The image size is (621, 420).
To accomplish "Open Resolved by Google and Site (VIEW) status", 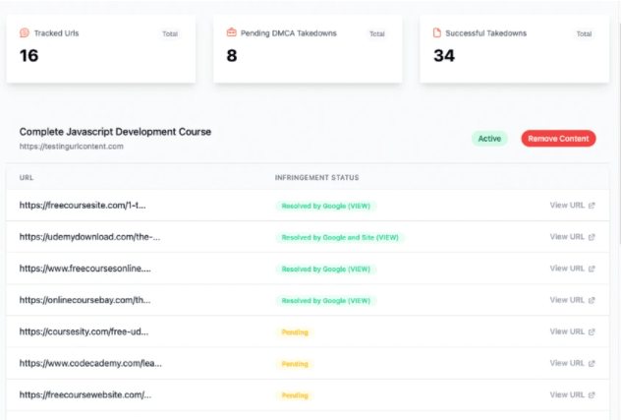I will click(x=339, y=238).
